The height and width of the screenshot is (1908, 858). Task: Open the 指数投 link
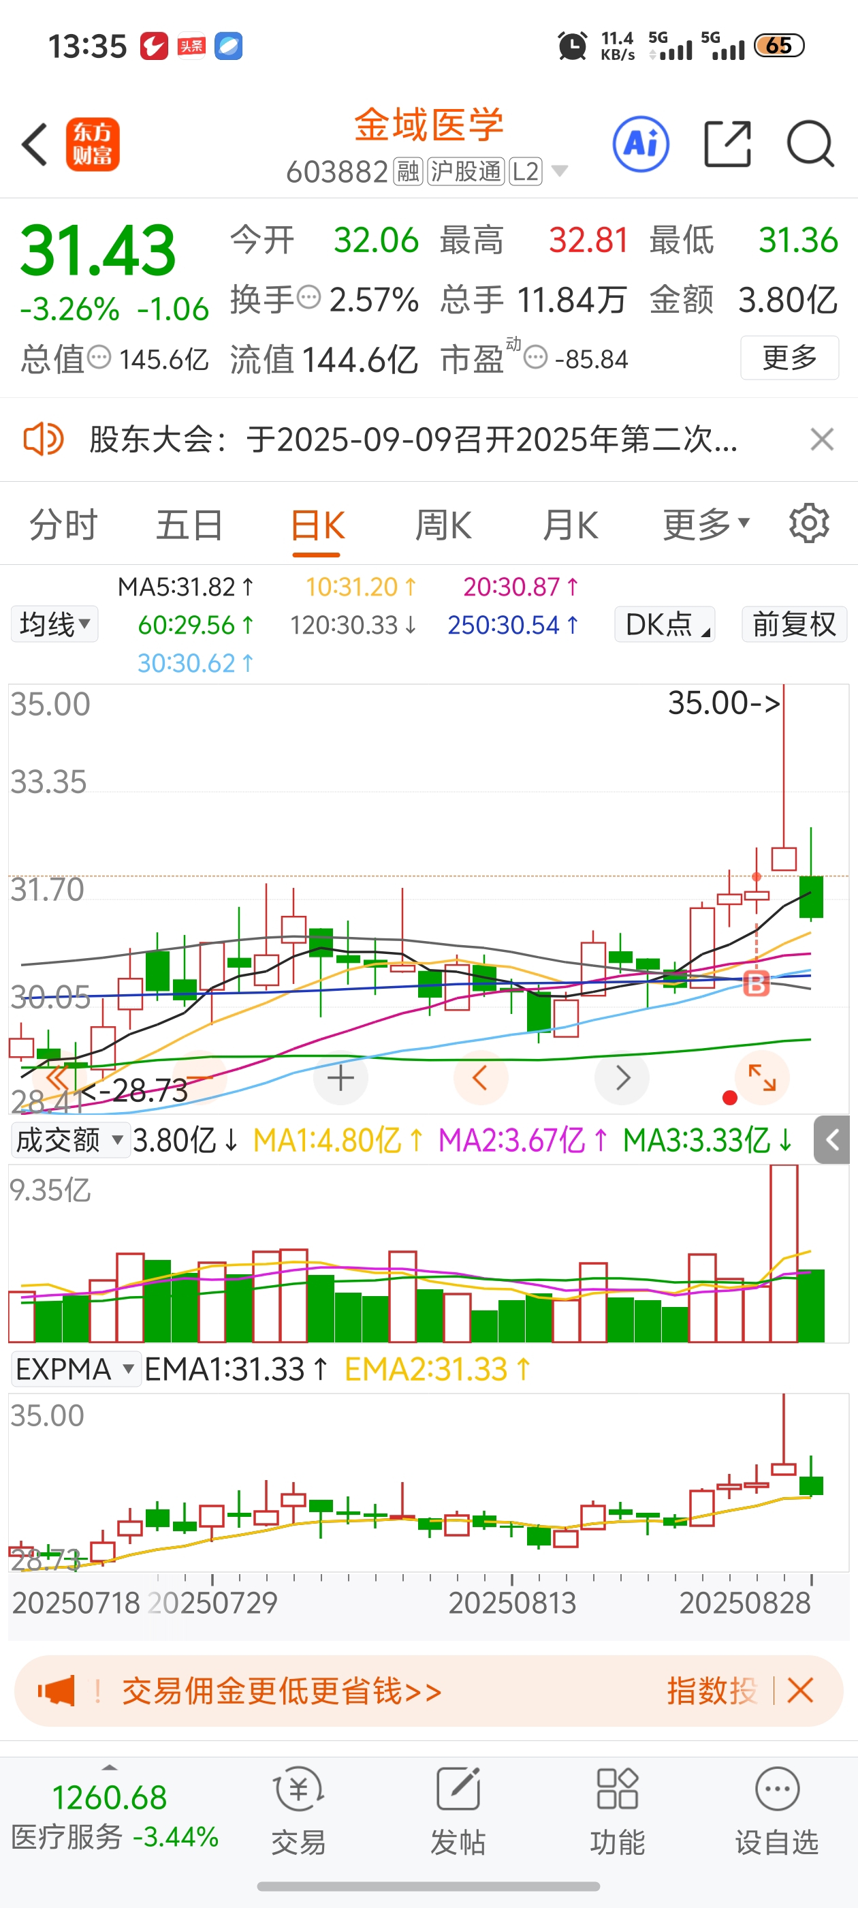712,1691
